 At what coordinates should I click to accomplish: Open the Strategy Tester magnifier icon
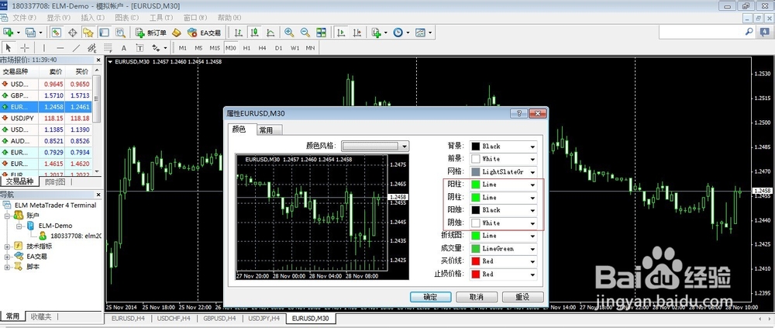[120, 33]
